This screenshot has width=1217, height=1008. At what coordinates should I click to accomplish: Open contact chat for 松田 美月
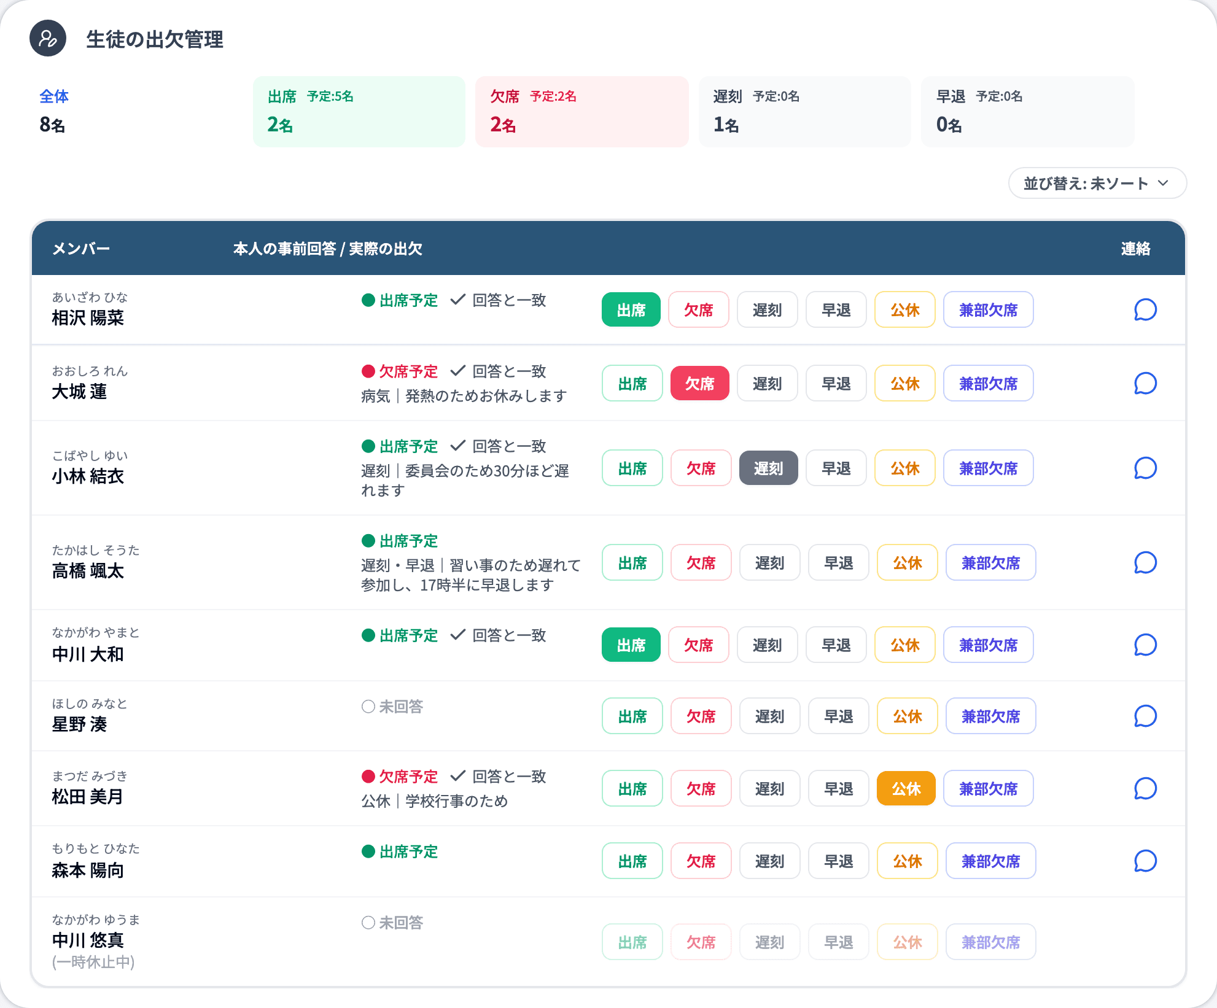(1145, 789)
